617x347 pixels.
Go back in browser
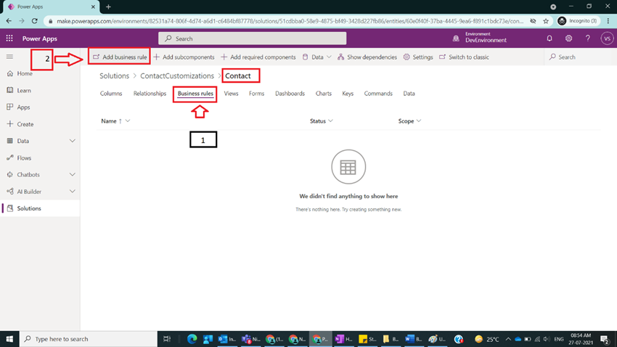[x=9, y=21]
